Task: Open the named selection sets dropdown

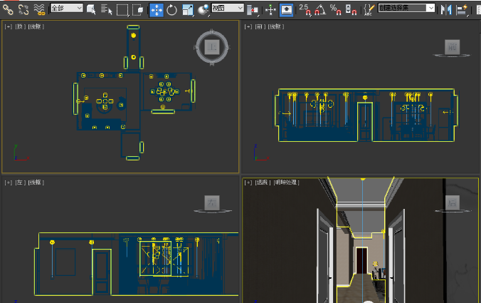Action: click(x=406, y=8)
